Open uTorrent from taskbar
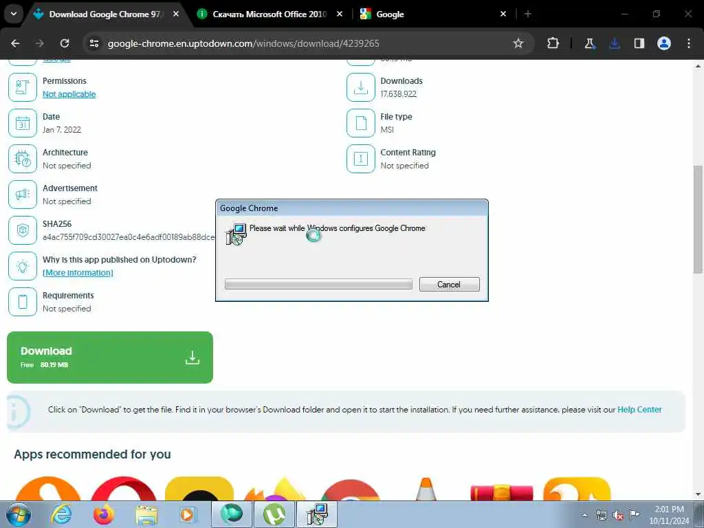 (274, 514)
